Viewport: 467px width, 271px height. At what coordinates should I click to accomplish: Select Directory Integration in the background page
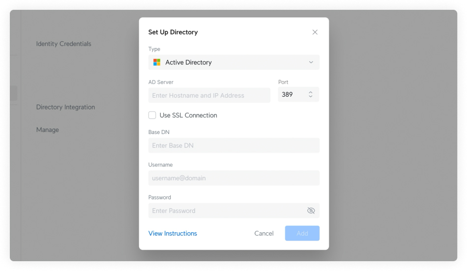click(x=65, y=107)
